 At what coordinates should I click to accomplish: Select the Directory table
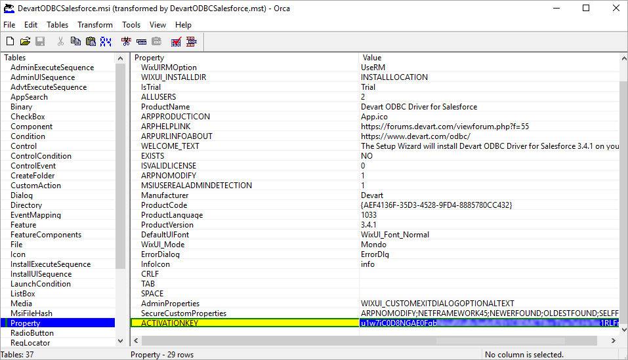tap(26, 205)
